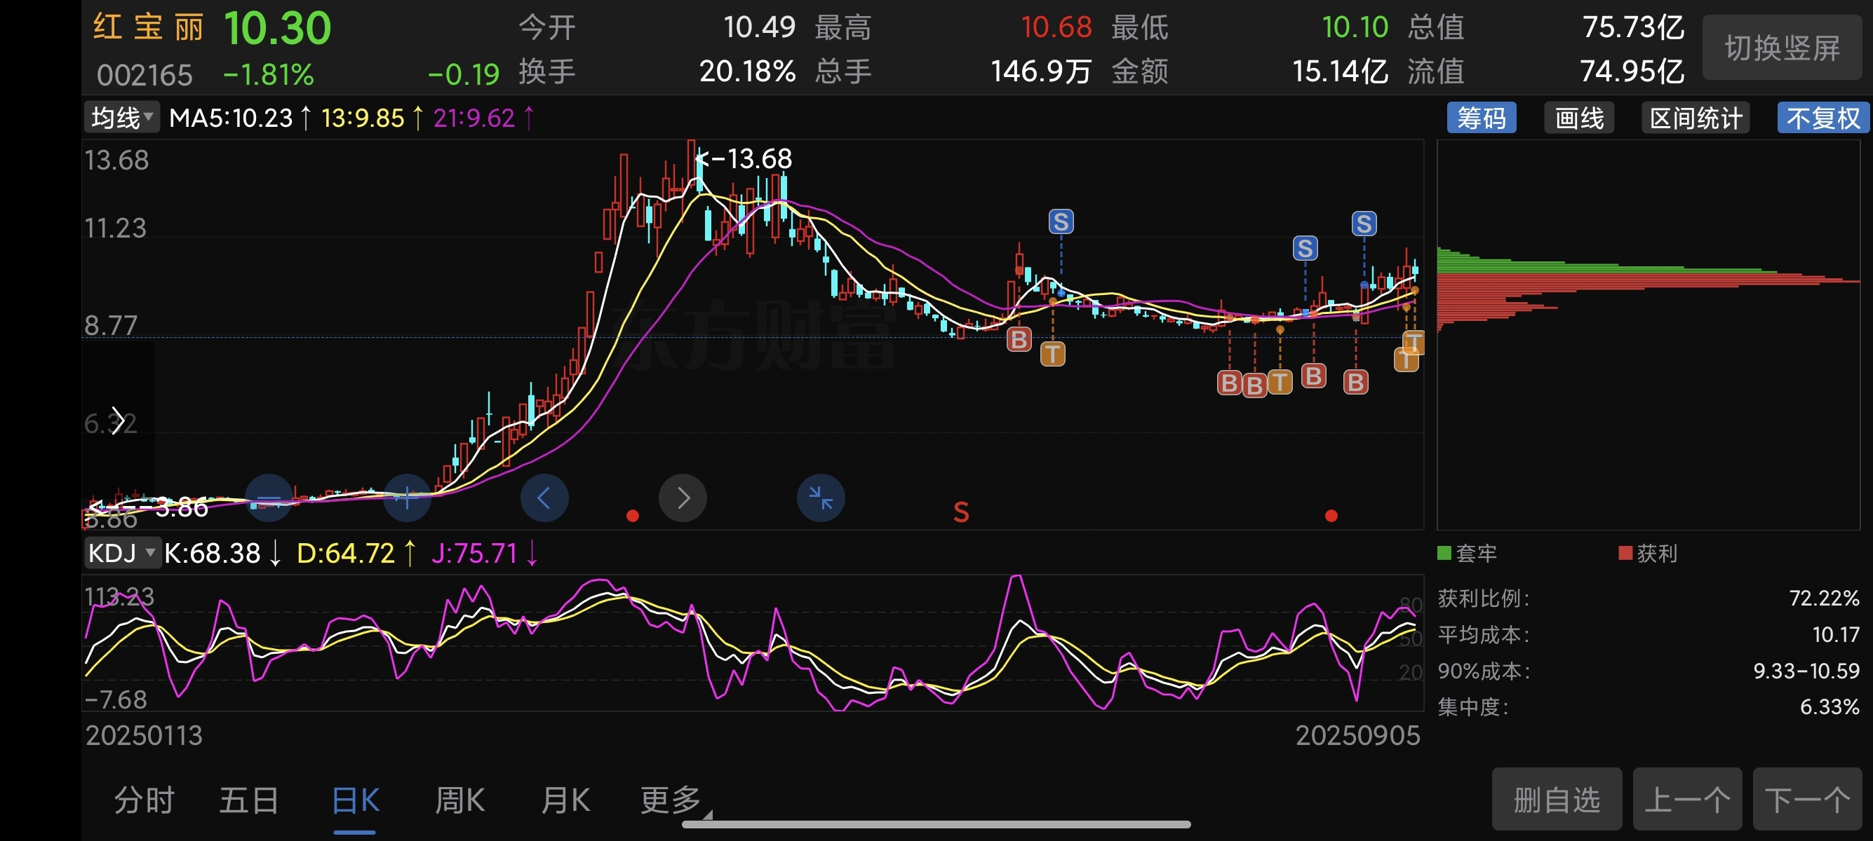This screenshot has width=1873, height=841.
Task: Tap the green 套牢 legend swatch
Action: click(x=1444, y=554)
